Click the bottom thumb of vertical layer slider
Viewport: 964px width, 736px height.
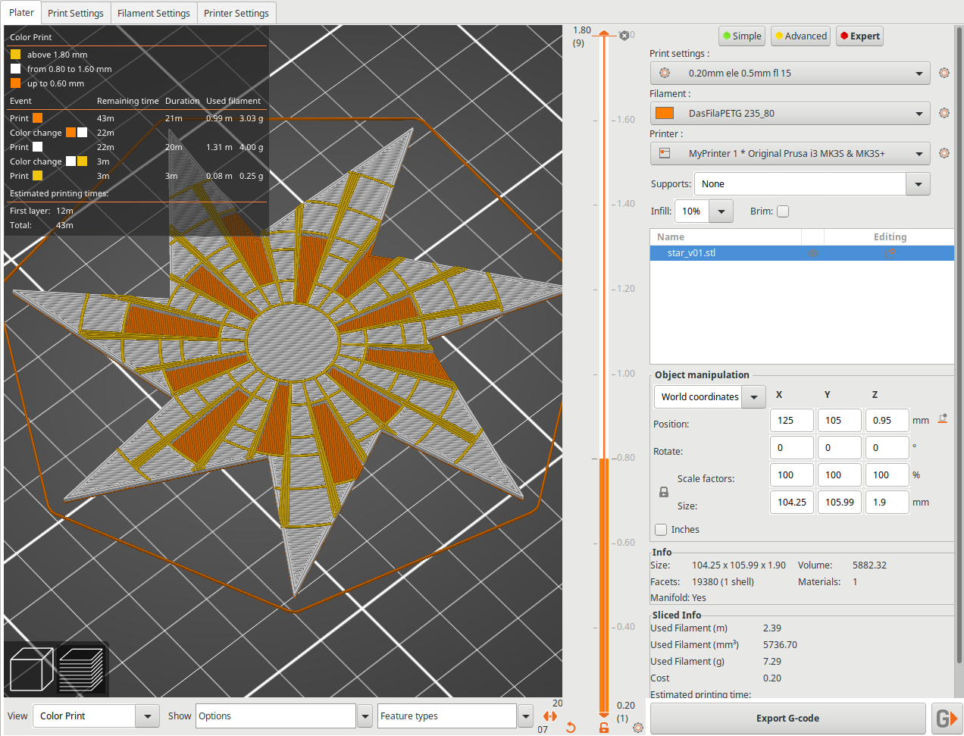tap(604, 715)
